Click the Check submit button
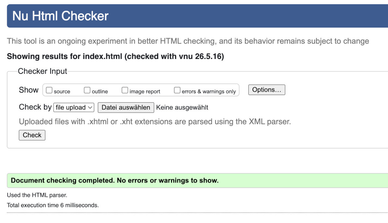 32,135
